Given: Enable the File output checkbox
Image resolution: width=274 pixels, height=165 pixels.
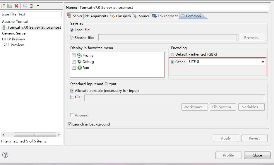Looking at the screenshot, I should click(72, 97).
